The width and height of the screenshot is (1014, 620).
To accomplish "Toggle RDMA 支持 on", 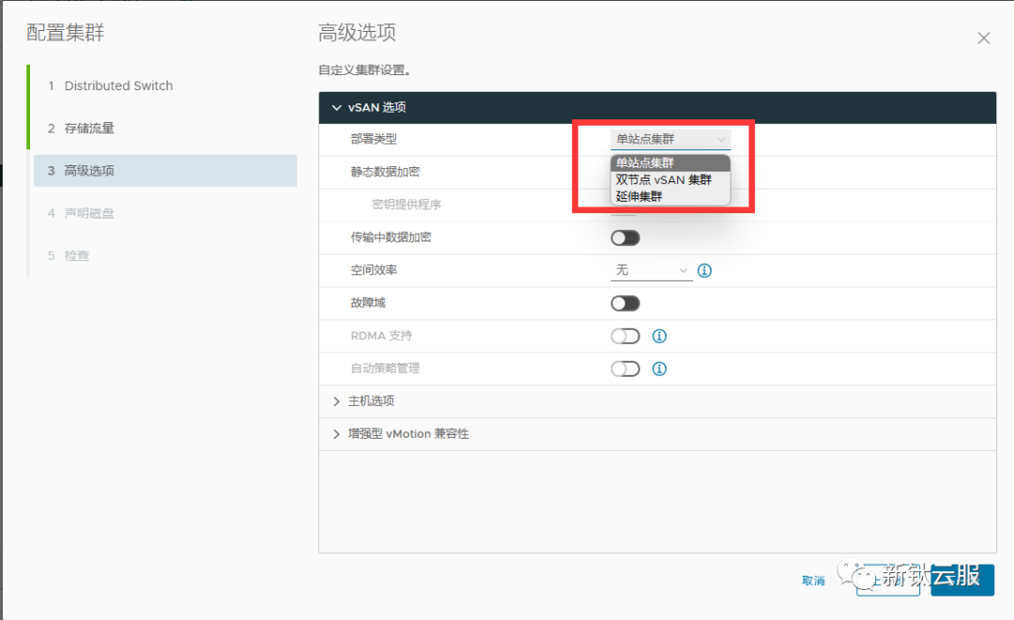I will click(625, 335).
